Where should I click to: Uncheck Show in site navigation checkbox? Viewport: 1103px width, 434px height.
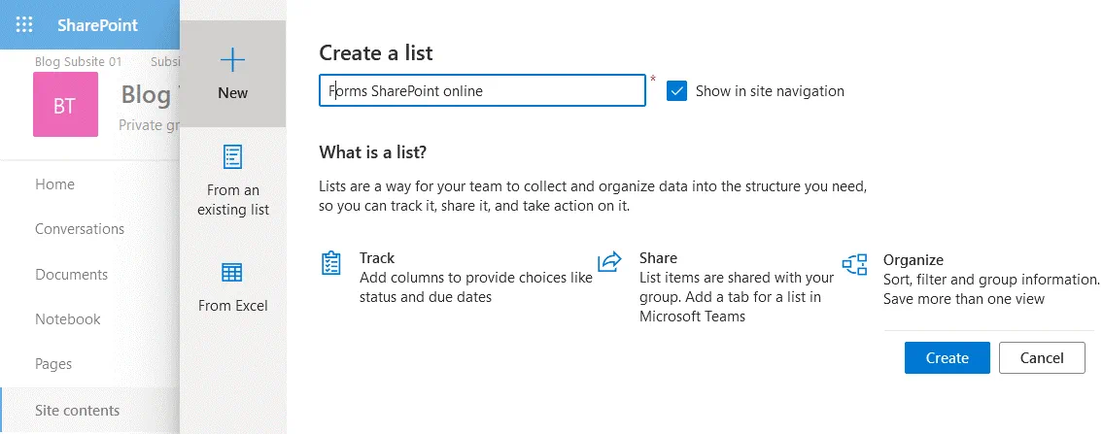pyautogui.click(x=677, y=91)
